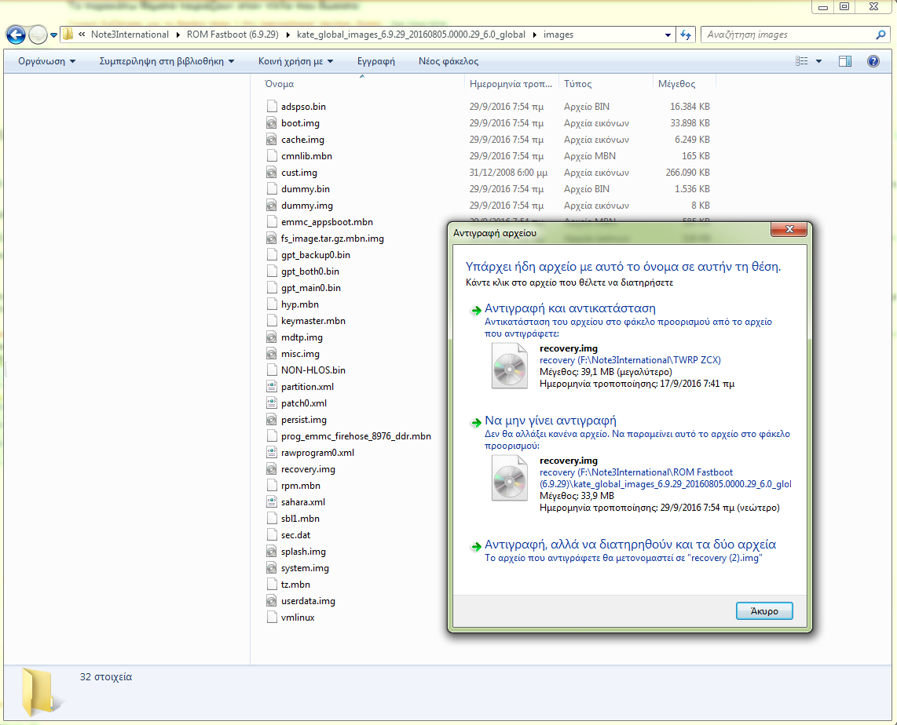
Task: Click the refresh icon beside address bar
Action: (x=686, y=35)
